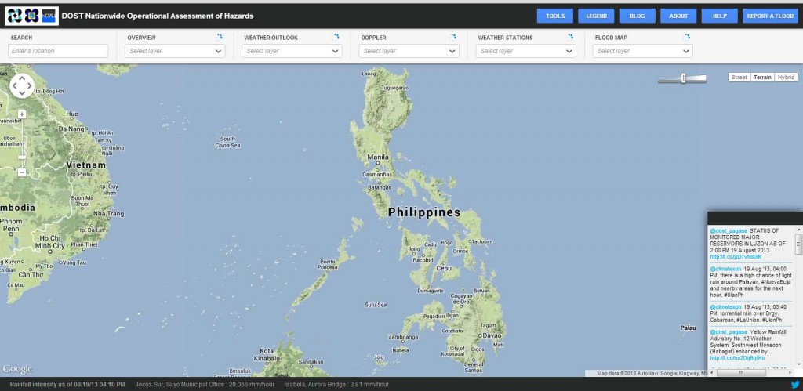Open the Legend menu

[595, 16]
